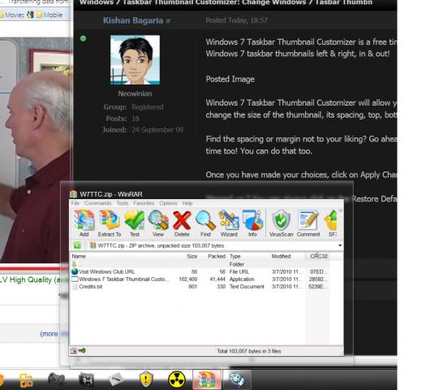This screenshot has height=390, width=448.
Task: Click the Extract To toolbar icon
Action: pyautogui.click(x=110, y=223)
